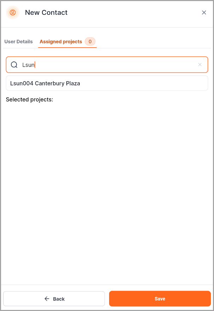The width and height of the screenshot is (214, 311).
Task: Click the footer gap between Back and Save
Action: pyautogui.click(x=107, y=299)
